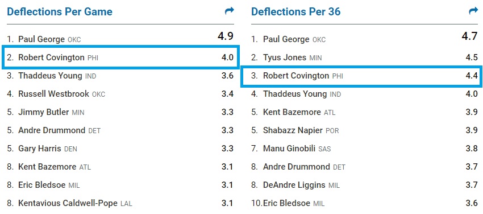Screen dimensions: 483x214
Task: Select Gary Harris player name
Action: point(40,149)
